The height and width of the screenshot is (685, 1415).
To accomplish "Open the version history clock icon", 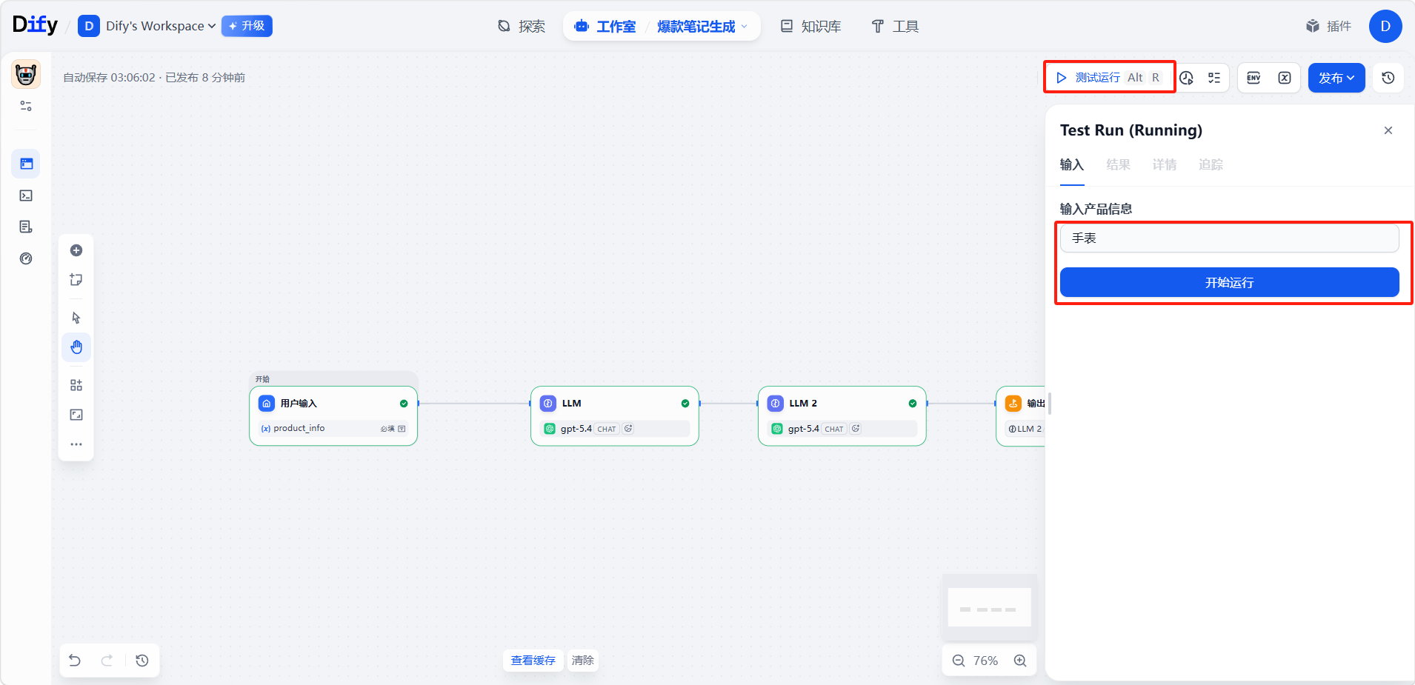I will pos(1388,78).
